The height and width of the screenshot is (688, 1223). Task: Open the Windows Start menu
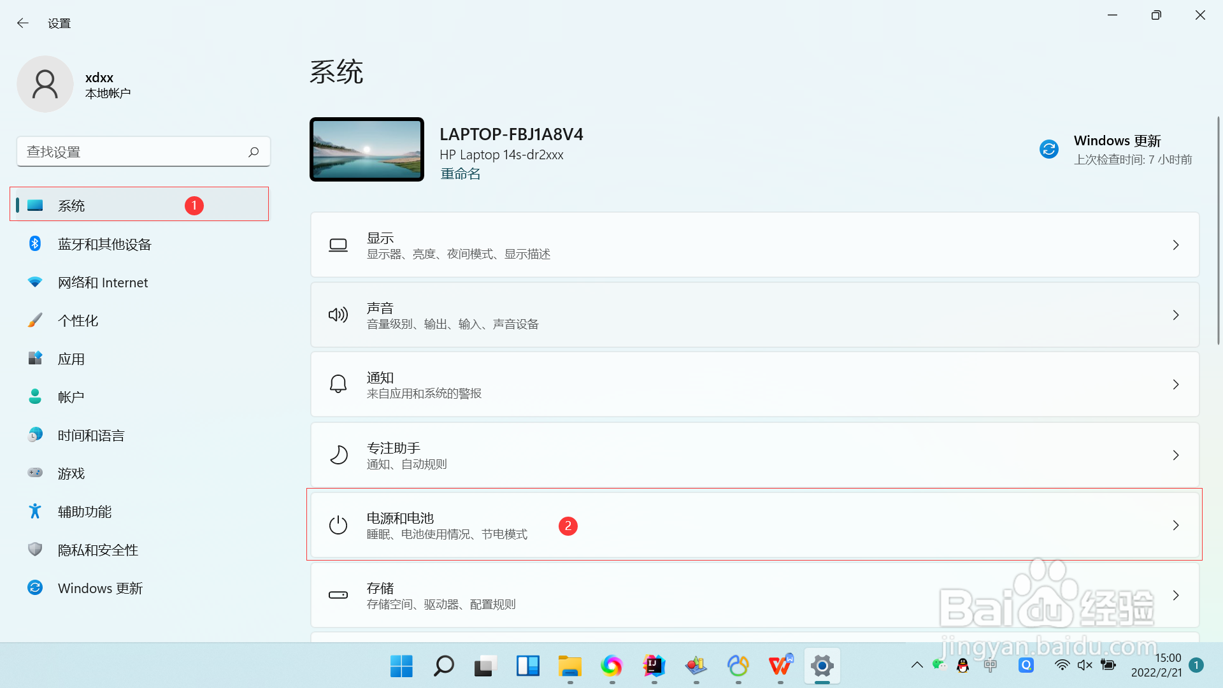401,666
